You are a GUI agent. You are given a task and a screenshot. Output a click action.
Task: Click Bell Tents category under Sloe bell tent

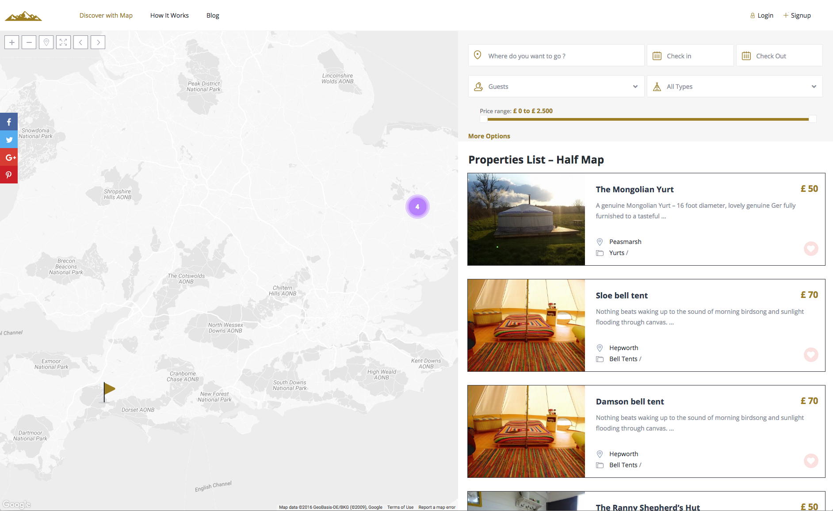623,359
